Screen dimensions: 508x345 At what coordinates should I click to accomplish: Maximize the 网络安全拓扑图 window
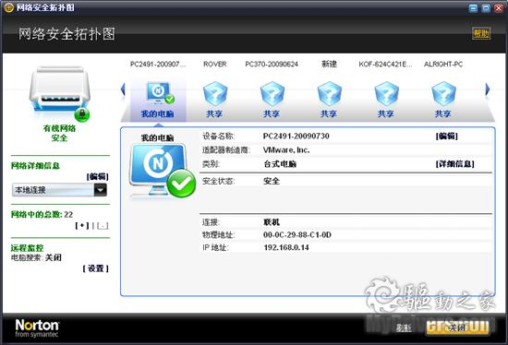(x=486, y=7)
